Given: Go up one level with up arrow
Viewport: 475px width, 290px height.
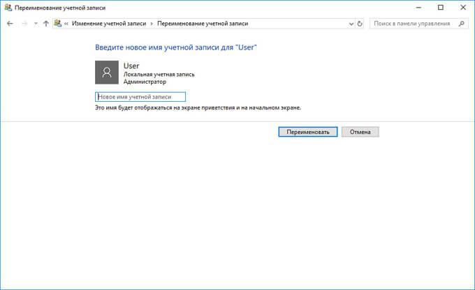Looking at the screenshot, I should [45, 24].
